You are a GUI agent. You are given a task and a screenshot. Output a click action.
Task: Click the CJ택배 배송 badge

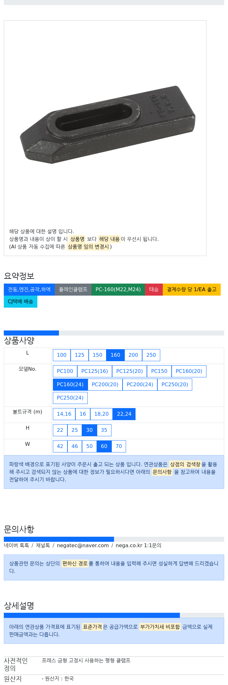pyautogui.click(x=21, y=302)
